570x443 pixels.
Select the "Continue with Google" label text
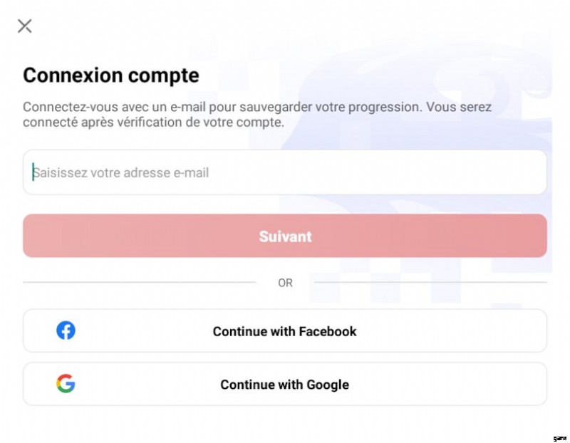pyautogui.click(x=284, y=385)
